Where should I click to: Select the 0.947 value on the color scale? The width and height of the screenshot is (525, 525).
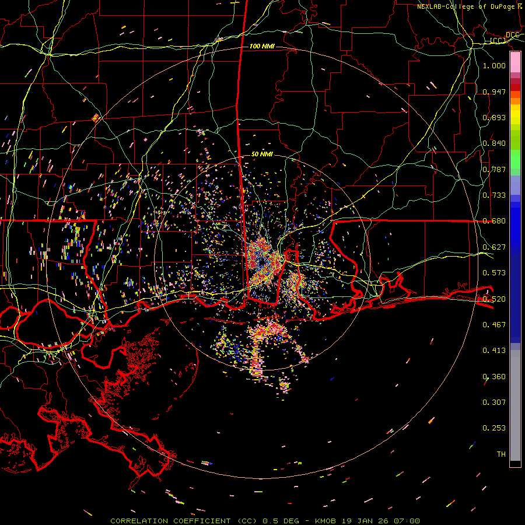[x=494, y=92]
